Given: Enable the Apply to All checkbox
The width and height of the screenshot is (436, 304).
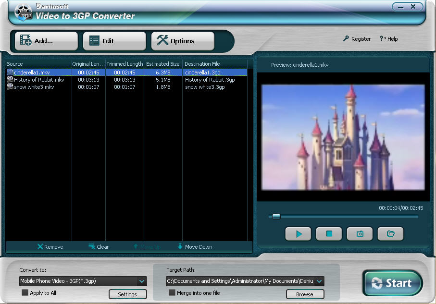Looking at the screenshot, I should pos(25,292).
